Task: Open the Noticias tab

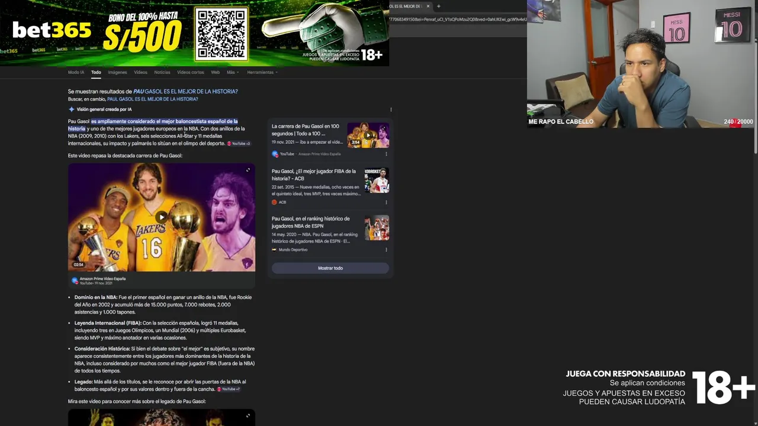Action: 162,72
